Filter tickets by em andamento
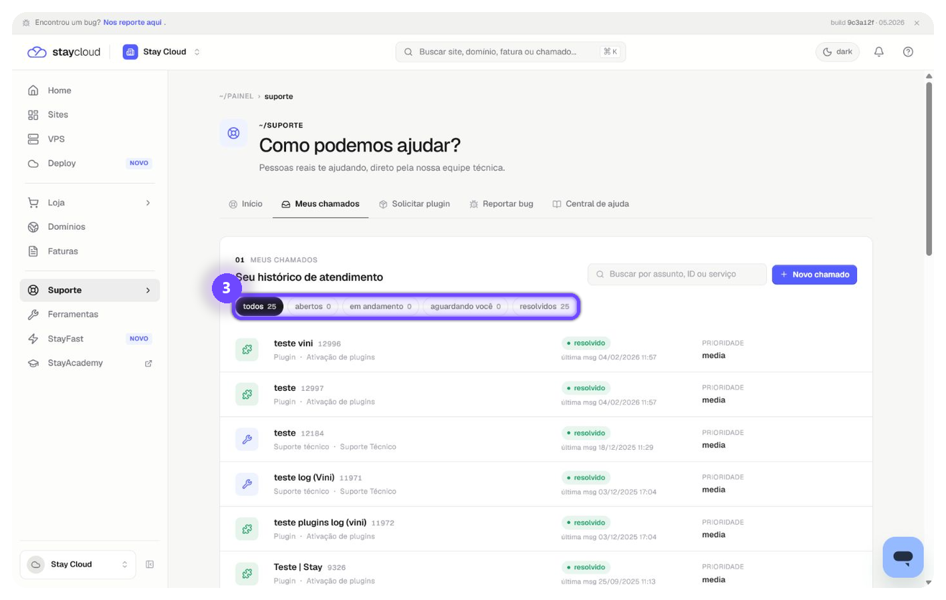 click(380, 307)
